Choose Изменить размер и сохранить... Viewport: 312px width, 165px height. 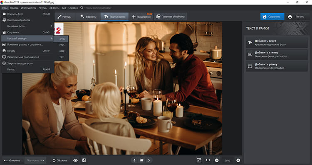point(27,45)
